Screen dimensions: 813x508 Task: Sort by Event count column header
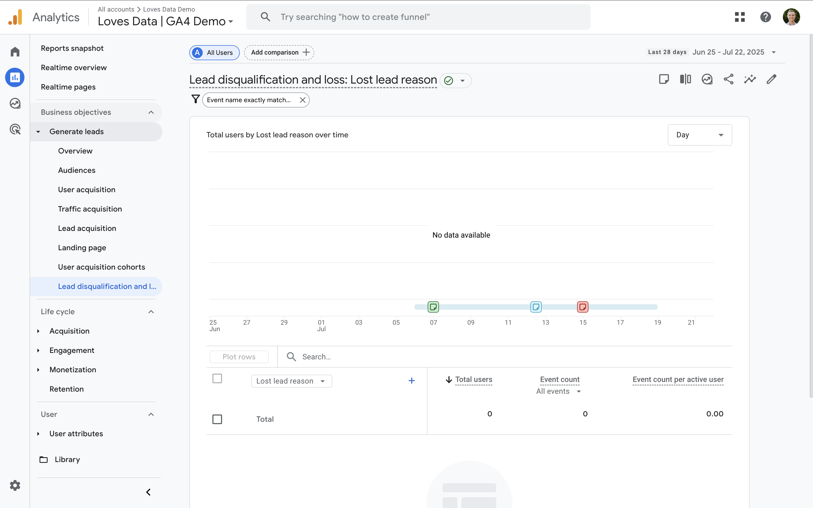click(x=560, y=380)
